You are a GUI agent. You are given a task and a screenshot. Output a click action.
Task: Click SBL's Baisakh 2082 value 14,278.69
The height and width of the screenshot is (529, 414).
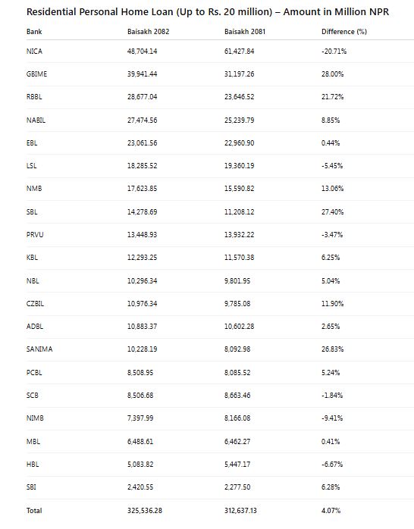pos(142,212)
